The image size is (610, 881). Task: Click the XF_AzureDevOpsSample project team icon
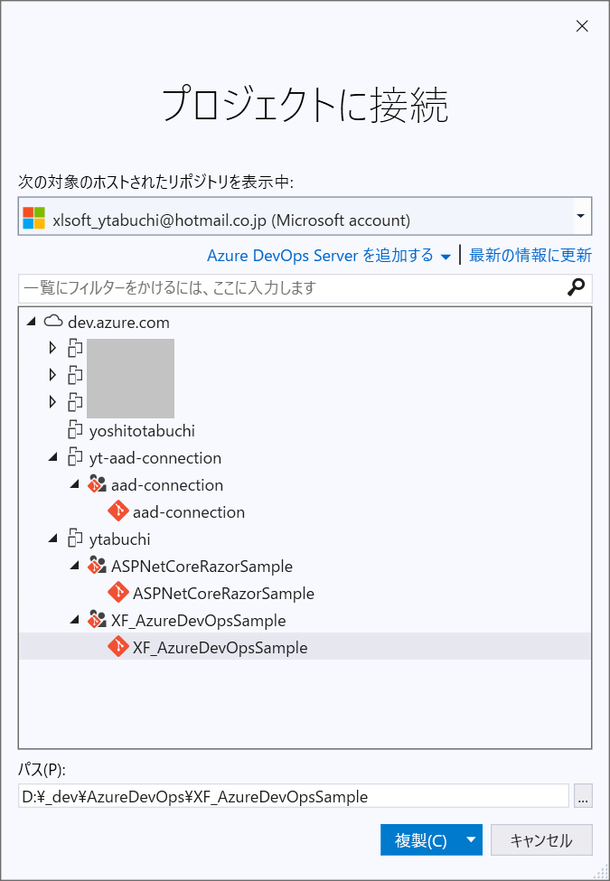tap(97, 620)
